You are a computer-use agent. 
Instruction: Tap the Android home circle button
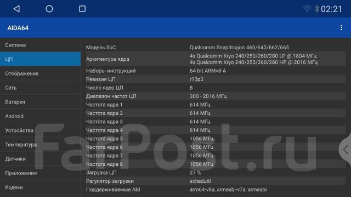[49, 9]
